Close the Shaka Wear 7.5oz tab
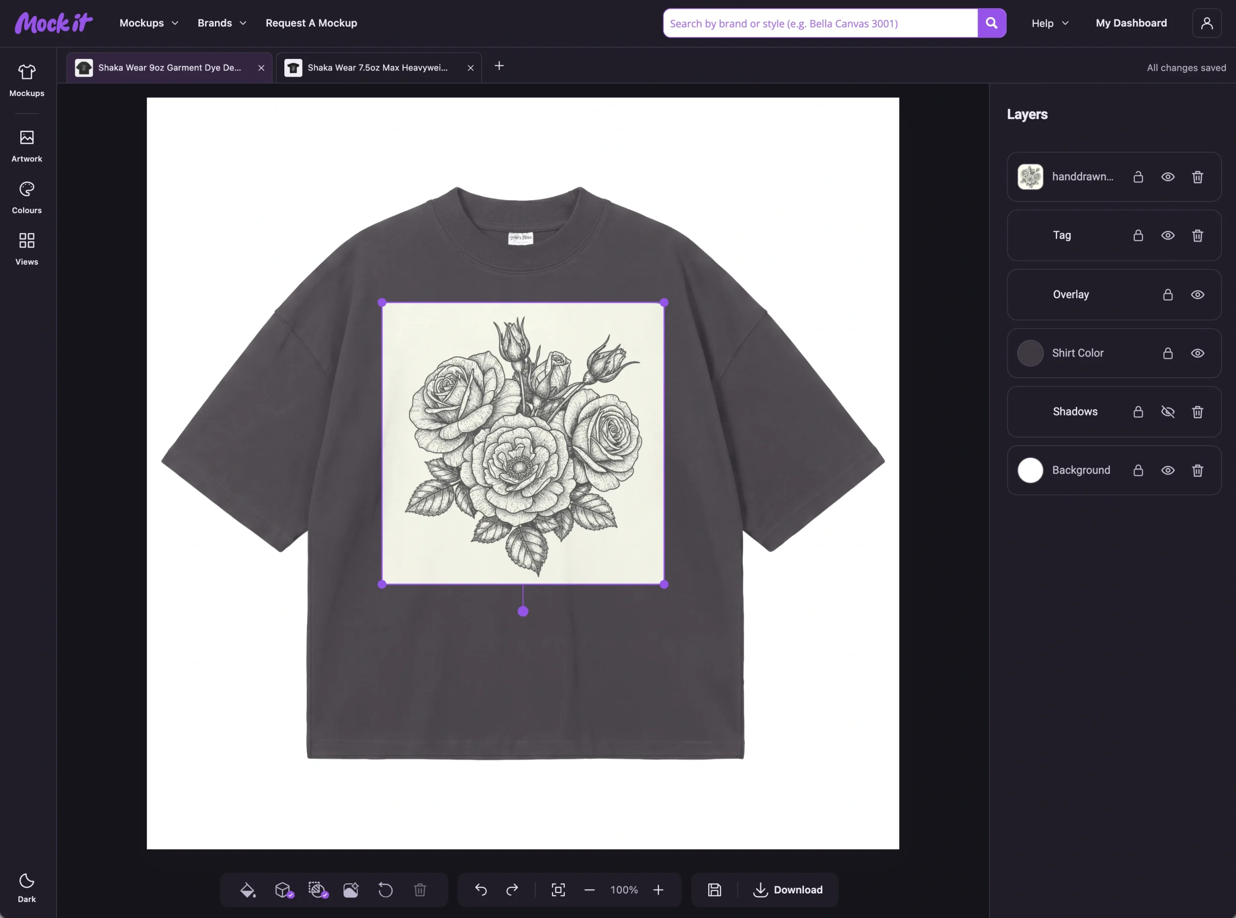This screenshot has width=1236, height=918. tap(470, 68)
